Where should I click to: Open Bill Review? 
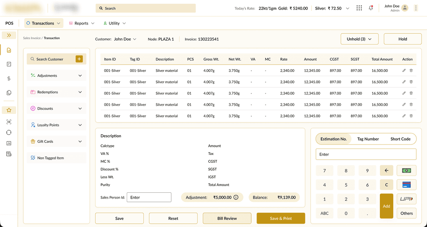227,218
